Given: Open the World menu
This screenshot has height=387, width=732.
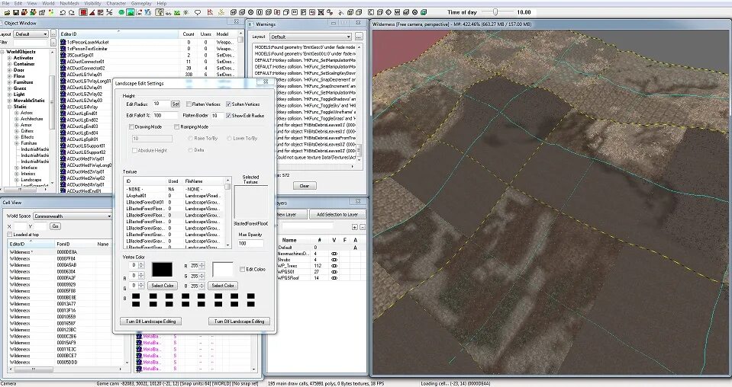Looking at the screenshot, I should point(49,3).
